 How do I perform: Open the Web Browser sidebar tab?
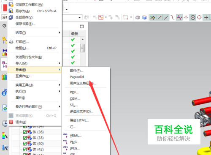coord(5,108)
